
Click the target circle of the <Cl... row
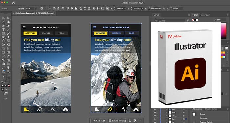[x=184, y=109]
